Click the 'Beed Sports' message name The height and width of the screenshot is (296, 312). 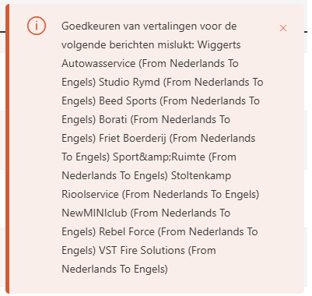pos(128,101)
